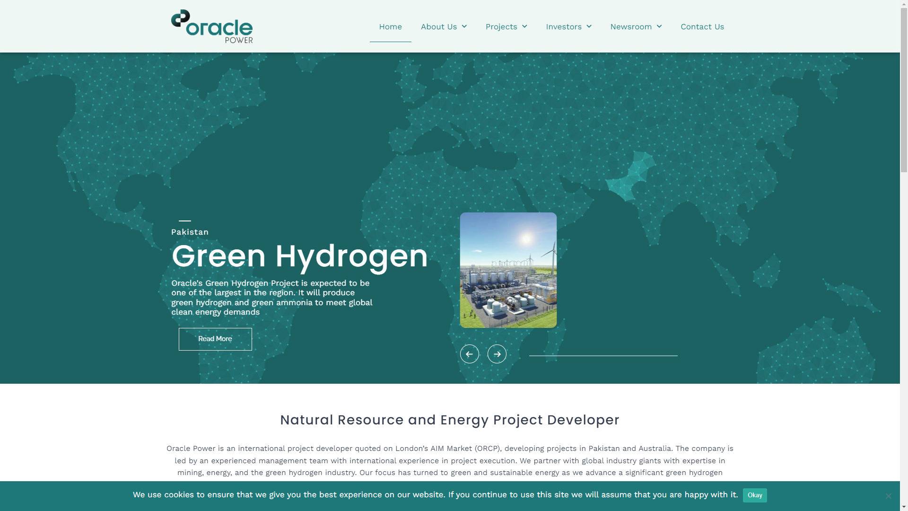908x511 pixels.
Task: Open the Projects menu item
Action: [501, 26]
